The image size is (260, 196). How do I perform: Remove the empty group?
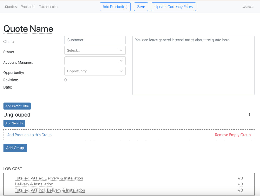click(233, 135)
